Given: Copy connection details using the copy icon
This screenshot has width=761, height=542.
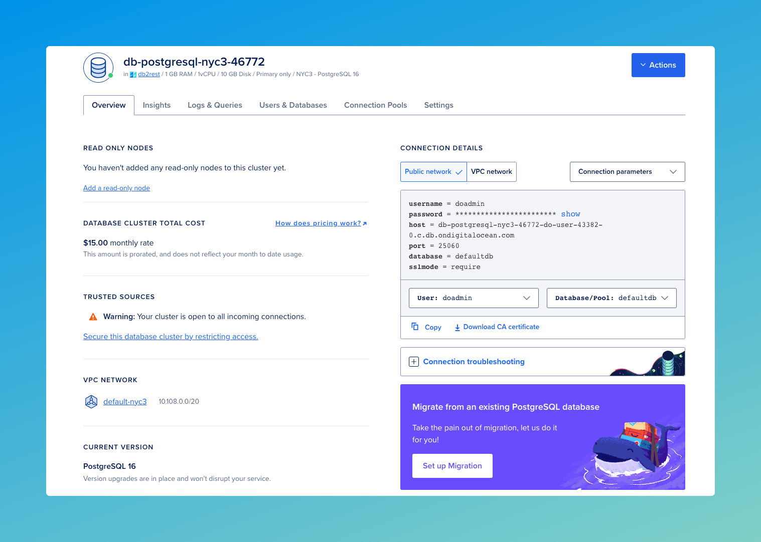Looking at the screenshot, I should (415, 327).
